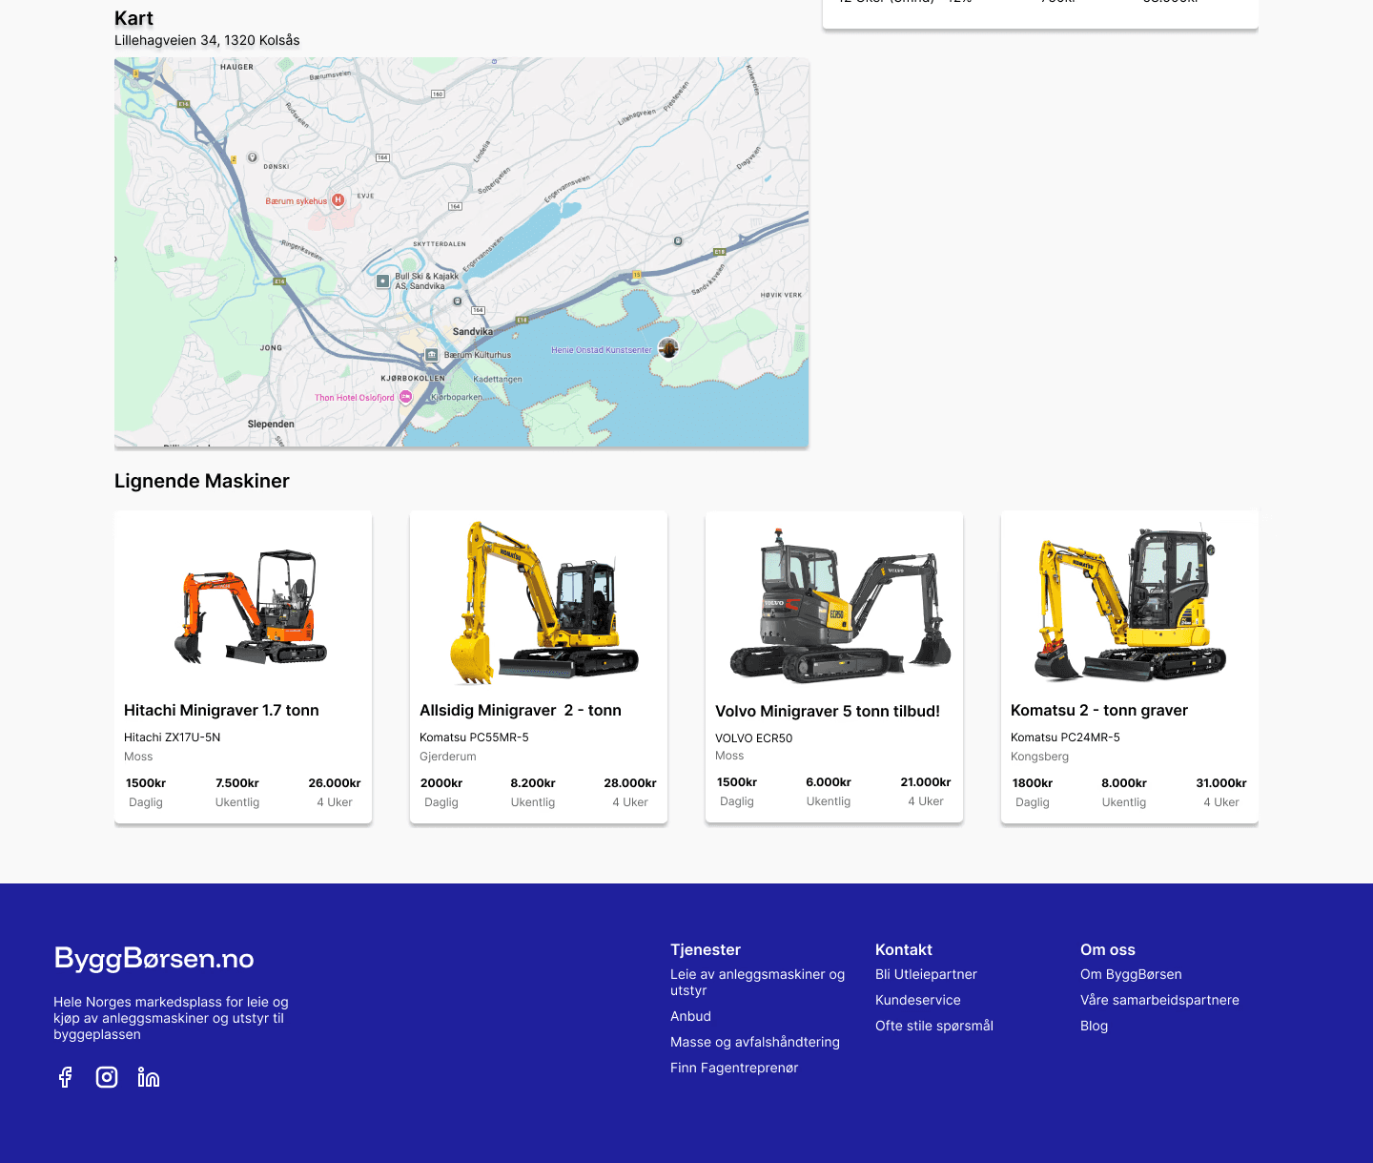Click Gjerderum location text
This screenshot has height=1163, width=1373.
click(448, 757)
